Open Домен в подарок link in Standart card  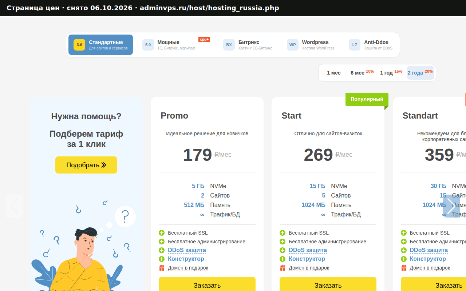[430, 268]
